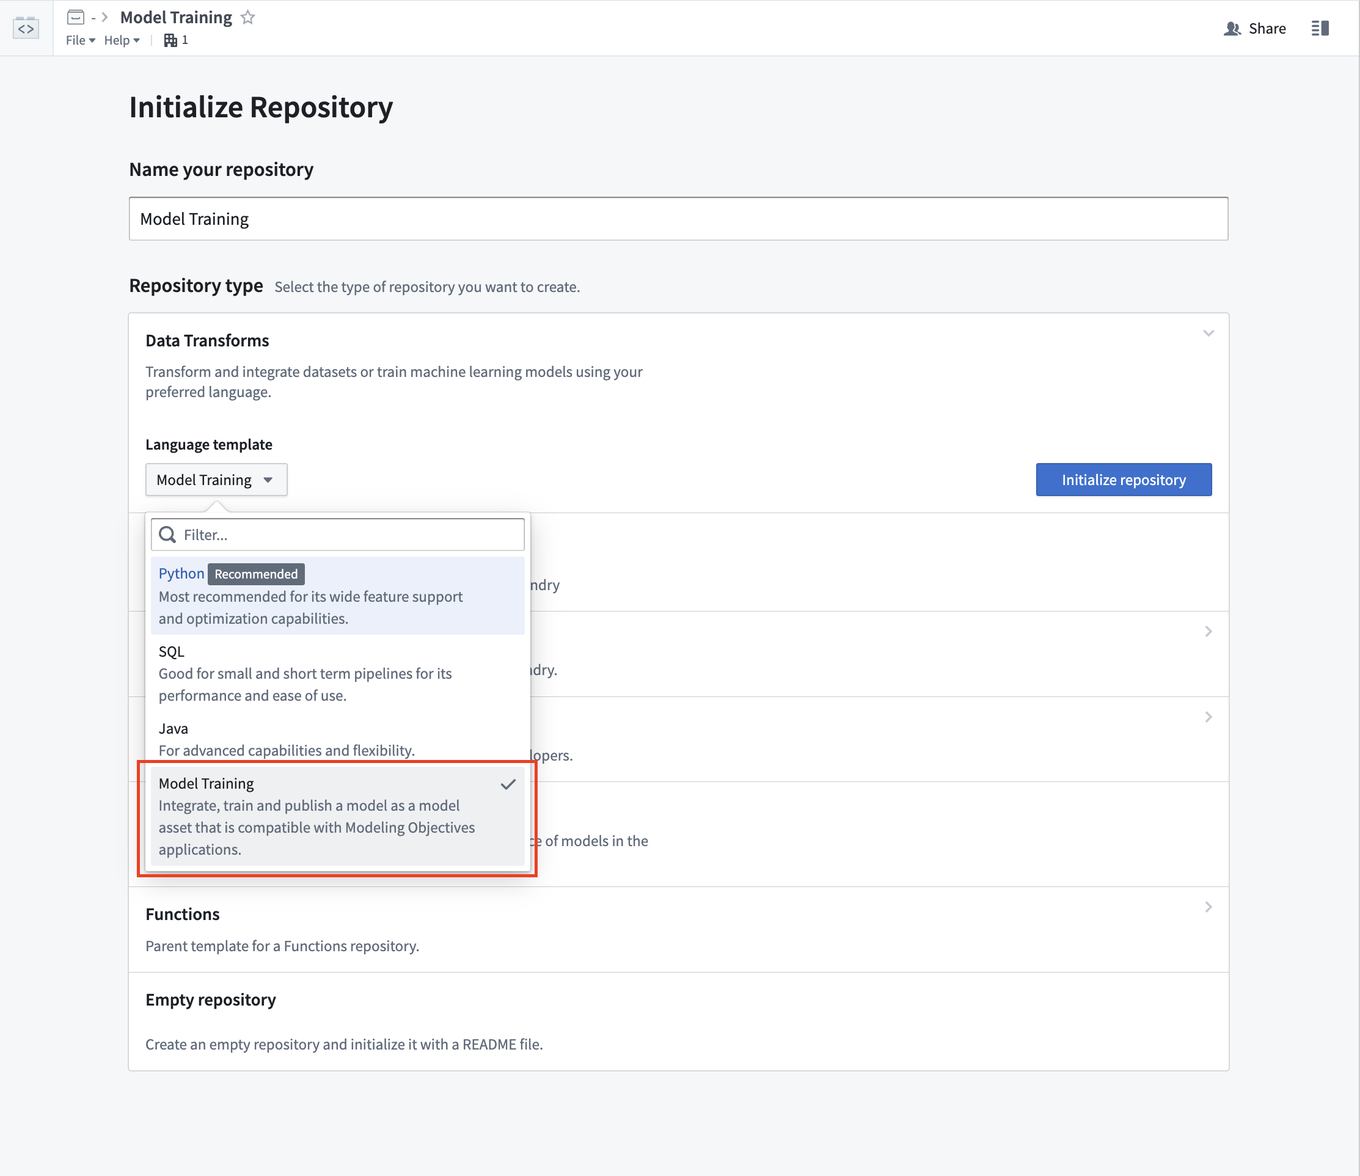Select the Java template option
The height and width of the screenshot is (1176, 1360).
[x=337, y=739]
